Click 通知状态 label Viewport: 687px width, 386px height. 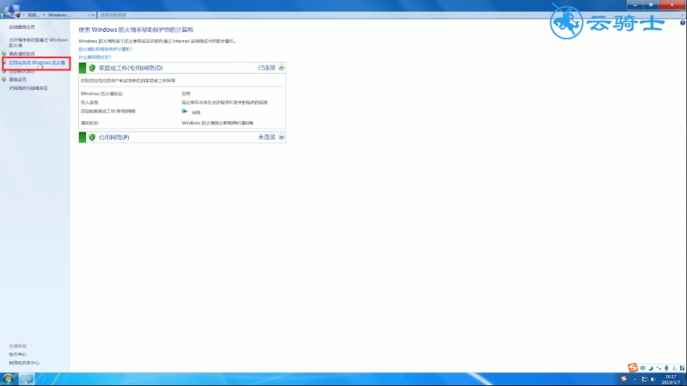click(90, 123)
